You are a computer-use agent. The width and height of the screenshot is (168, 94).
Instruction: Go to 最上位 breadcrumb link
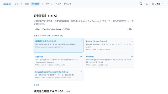pyautogui.click(x=36, y=85)
